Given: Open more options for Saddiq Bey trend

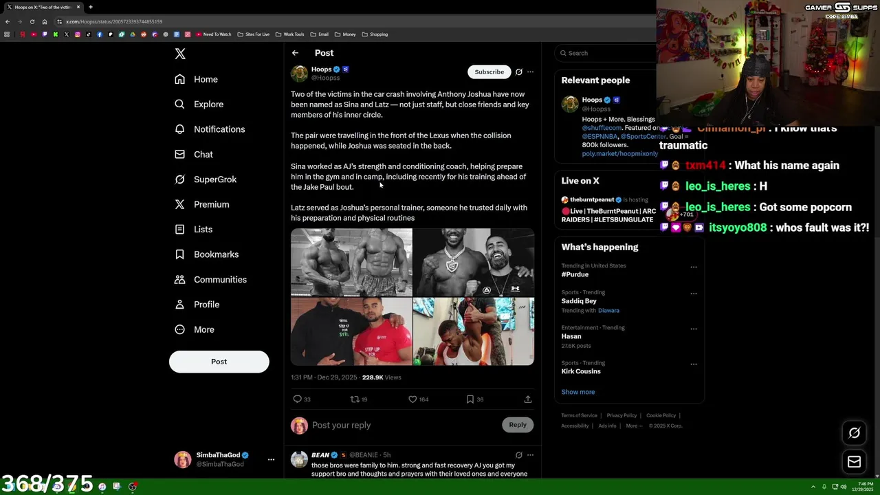Looking at the screenshot, I should click(x=694, y=294).
